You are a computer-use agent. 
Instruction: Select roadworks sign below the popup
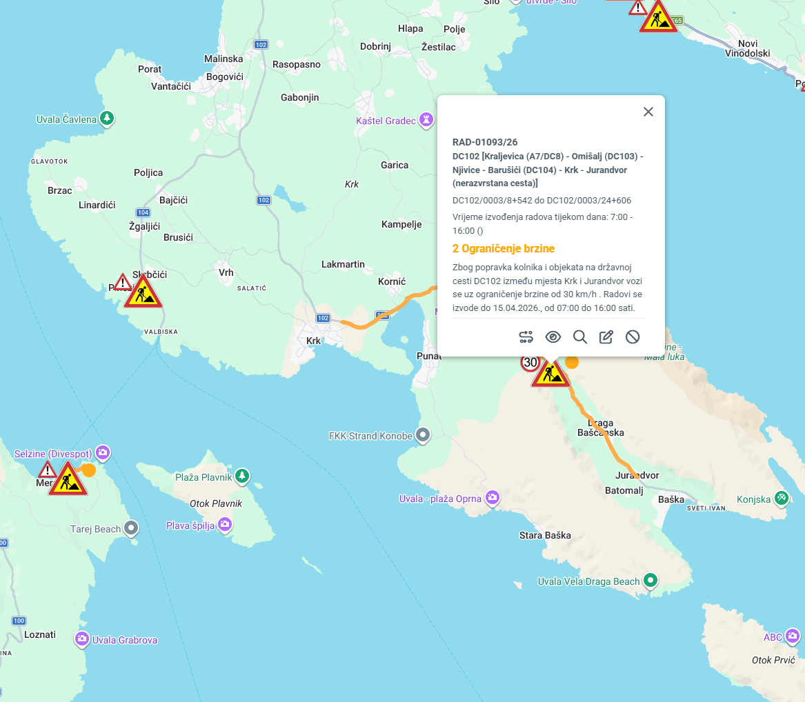(550, 374)
